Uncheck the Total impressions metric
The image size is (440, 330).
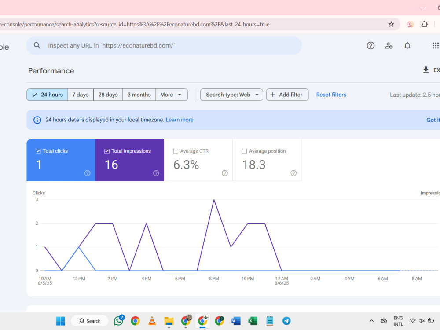point(107,151)
